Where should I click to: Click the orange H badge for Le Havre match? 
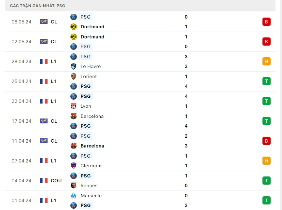(x=266, y=62)
